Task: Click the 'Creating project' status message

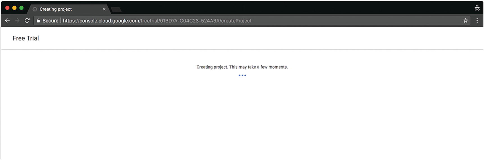Action: (242, 67)
